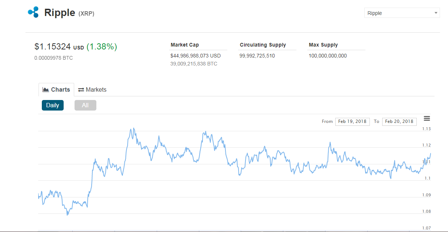
Task: Click the From label beside date range
Action: [327, 121]
